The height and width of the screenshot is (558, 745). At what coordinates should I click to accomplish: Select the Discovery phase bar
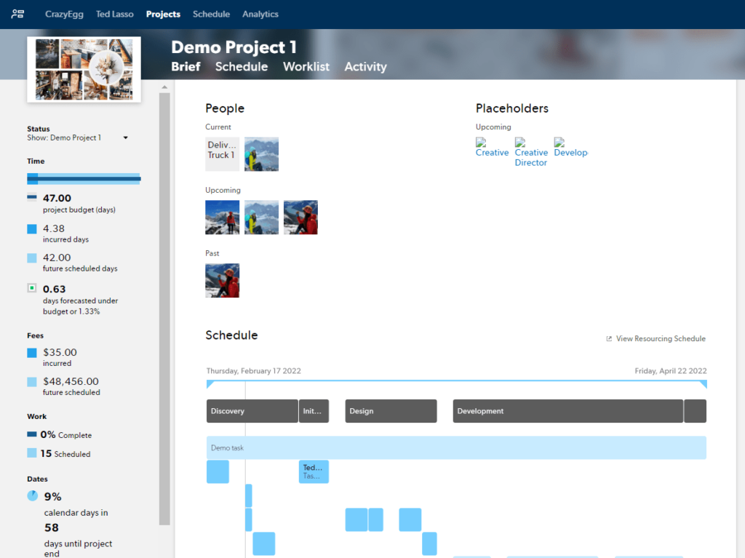(x=252, y=411)
